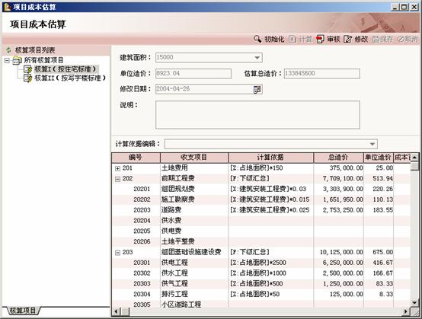Viewport: 422px width, 319px height.
Task: Click the horizontal scrollbar right arrow
Action: pos(406,311)
